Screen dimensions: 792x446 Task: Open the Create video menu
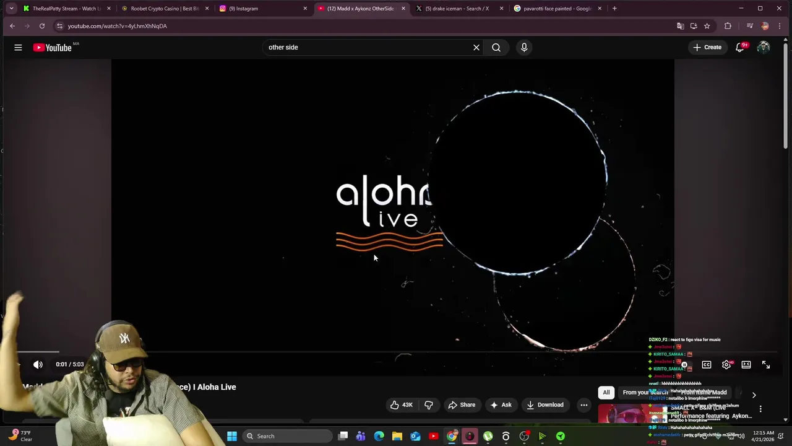click(707, 47)
